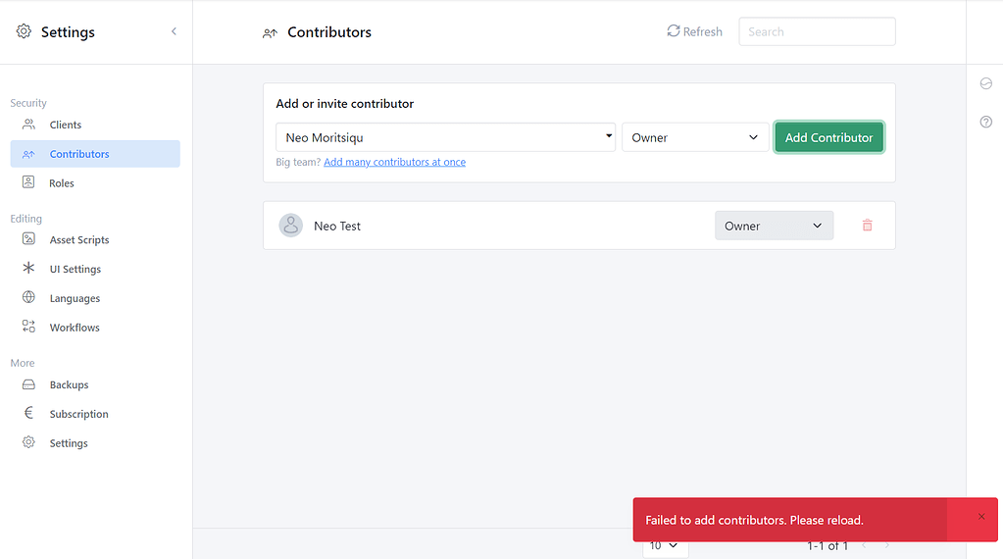Click the help question mark icon
The width and height of the screenshot is (1003, 559).
click(x=985, y=122)
